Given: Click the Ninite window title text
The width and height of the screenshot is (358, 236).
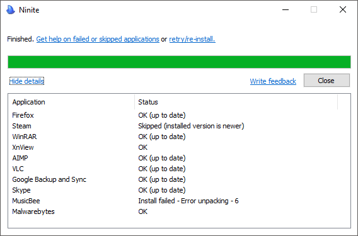Looking at the screenshot, I should pos(29,10).
